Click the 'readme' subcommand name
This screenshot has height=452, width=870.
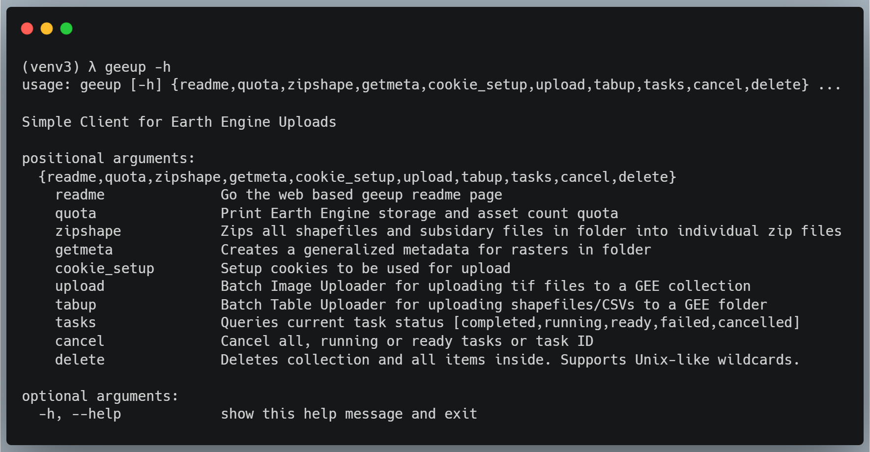[80, 195]
